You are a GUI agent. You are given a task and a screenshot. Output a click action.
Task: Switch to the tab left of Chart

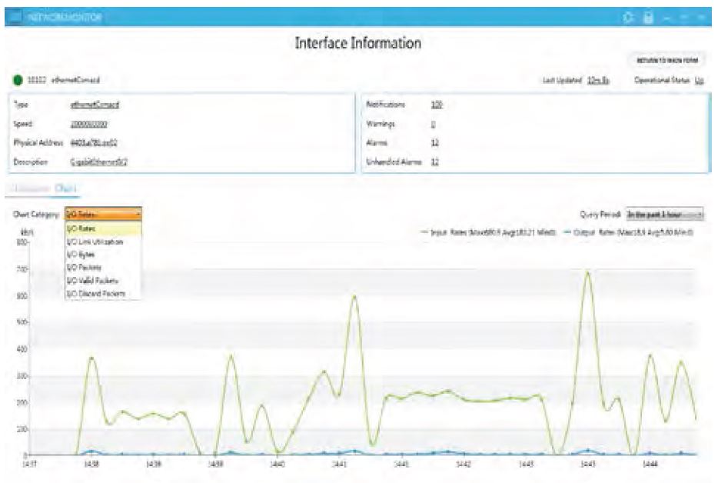[x=31, y=187]
